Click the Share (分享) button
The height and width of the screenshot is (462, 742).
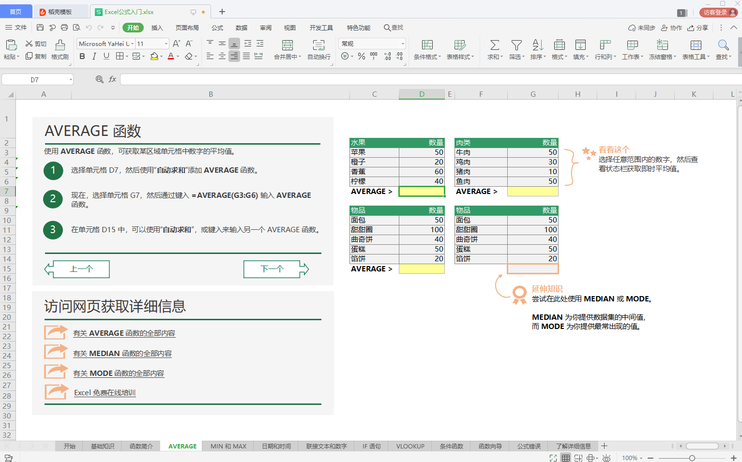click(x=697, y=28)
